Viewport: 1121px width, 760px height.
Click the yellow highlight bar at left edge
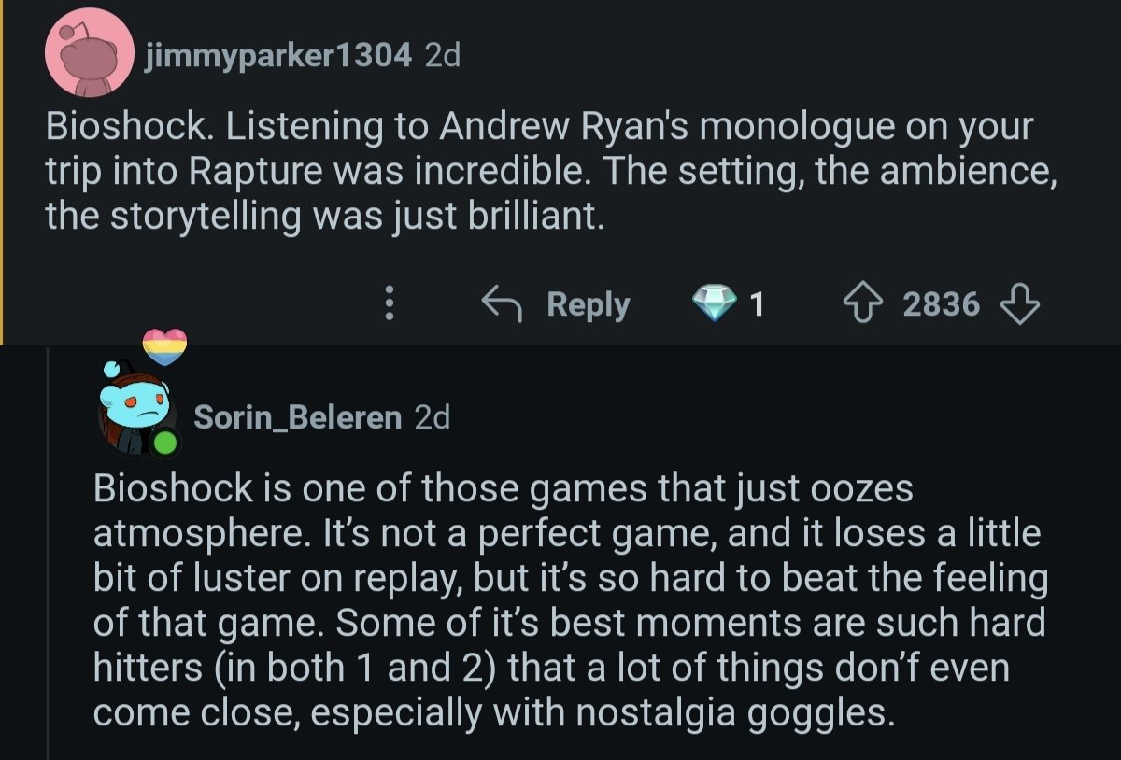click(x=2, y=168)
